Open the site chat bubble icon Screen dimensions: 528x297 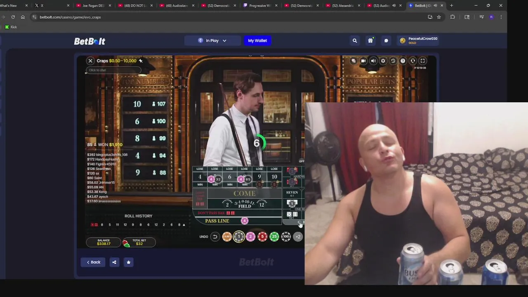(x=386, y=40)
